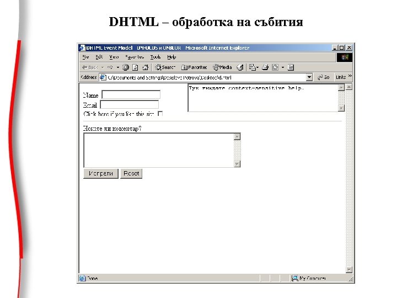Click the page scrollbar up arrow
The image size is (397, 298).
[349, 87]
